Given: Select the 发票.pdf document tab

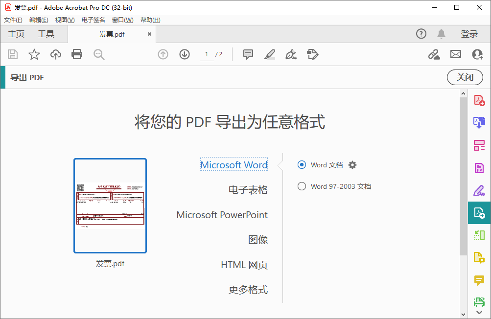Looking at the screenshot, I should pos(112,34).
